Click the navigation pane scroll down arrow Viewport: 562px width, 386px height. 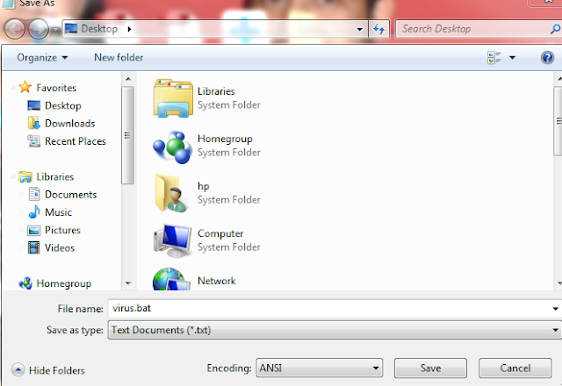(x=128, y=282)
